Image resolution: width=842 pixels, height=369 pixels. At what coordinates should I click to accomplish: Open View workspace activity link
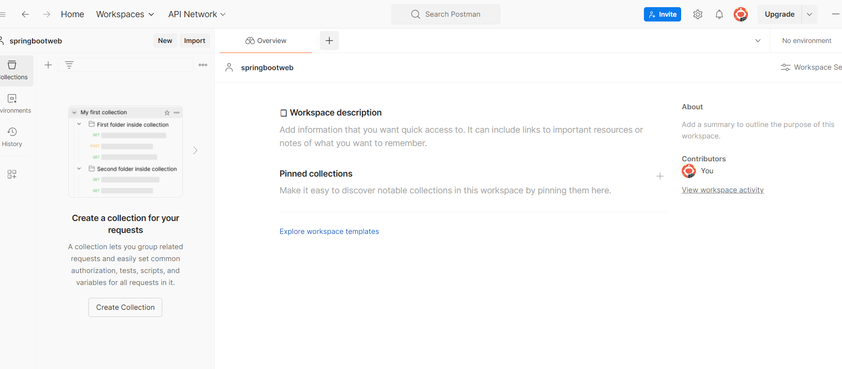(x=723, y=190)
